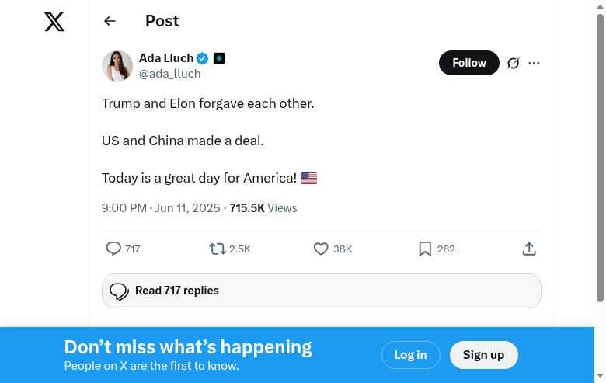The image size is (606, 383).
Task: Follow Ada Lluch
Action: pyautogui.click(x=469, y=63)
